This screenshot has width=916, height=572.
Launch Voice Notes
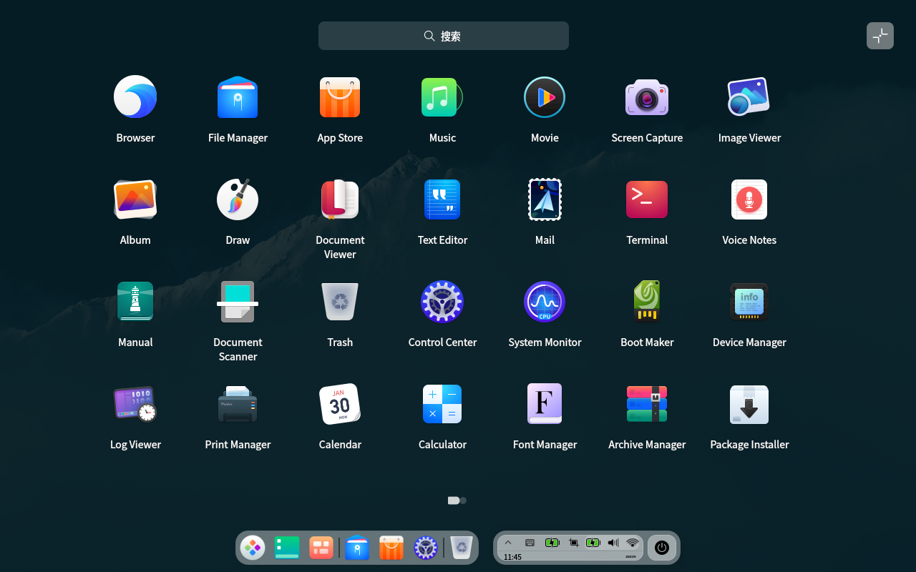coord(749,199)
